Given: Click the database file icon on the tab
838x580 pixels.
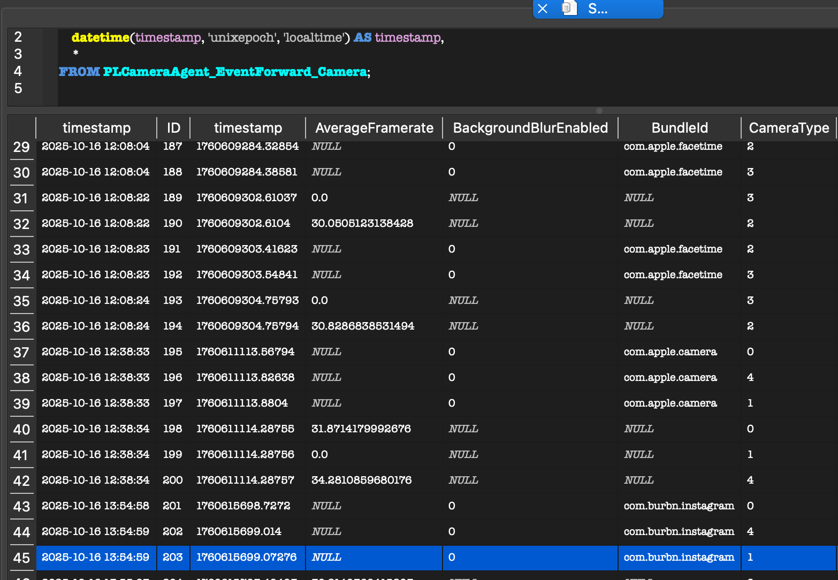Looking at the screenshot, I should pyautogui.click(x=569, y=9).
